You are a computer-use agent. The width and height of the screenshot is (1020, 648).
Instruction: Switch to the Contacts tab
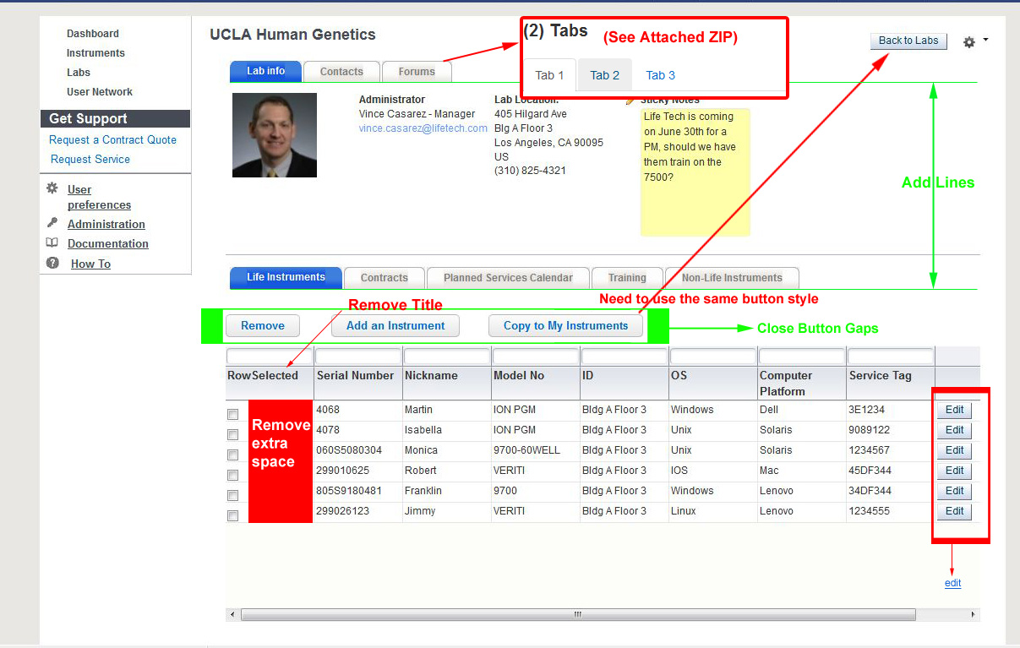[x=341, y=72]
